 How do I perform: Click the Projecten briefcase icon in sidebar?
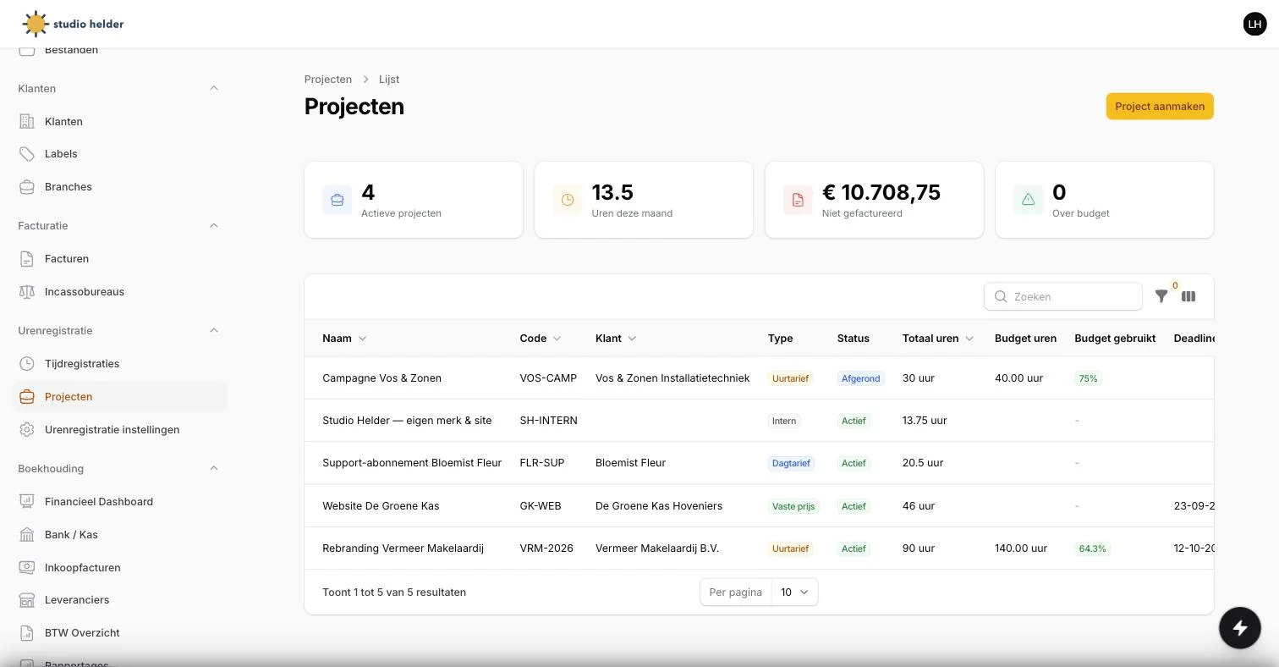[27, 397]
